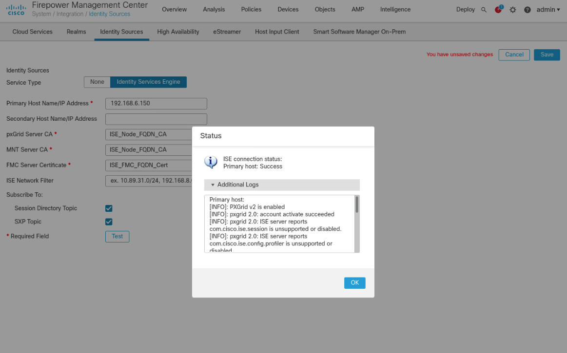Open the admin user dropdown

pyautogui.click(x=548, y=10)
